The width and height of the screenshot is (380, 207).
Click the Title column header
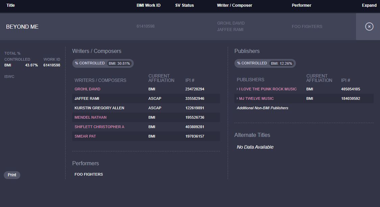point(10,5)
